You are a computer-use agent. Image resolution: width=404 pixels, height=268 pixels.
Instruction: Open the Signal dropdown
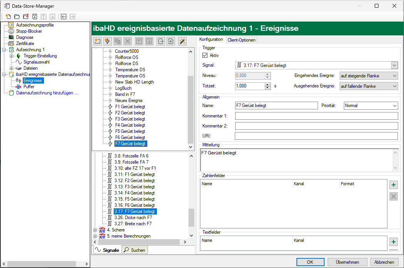pyautogui.click(x=394, y=65)
